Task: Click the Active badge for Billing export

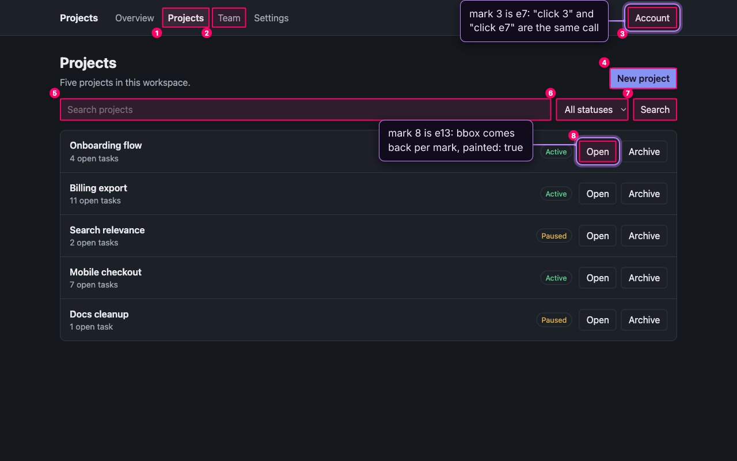Action: 556,194
